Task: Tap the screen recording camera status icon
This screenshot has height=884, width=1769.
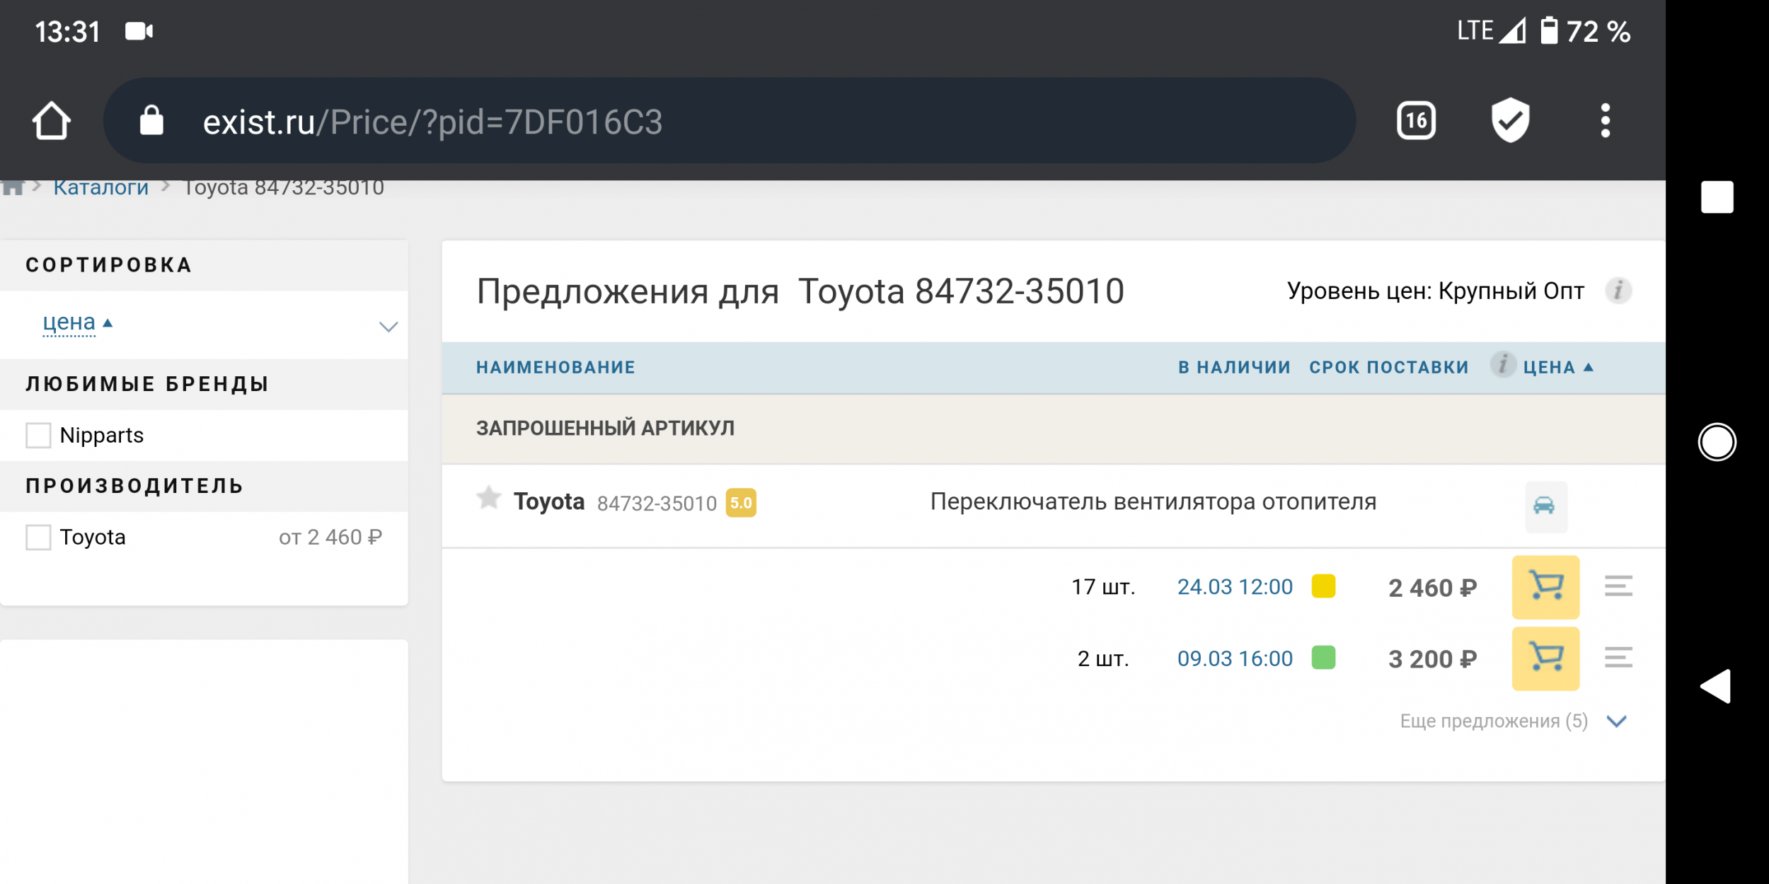Action: tap(139, 31)
